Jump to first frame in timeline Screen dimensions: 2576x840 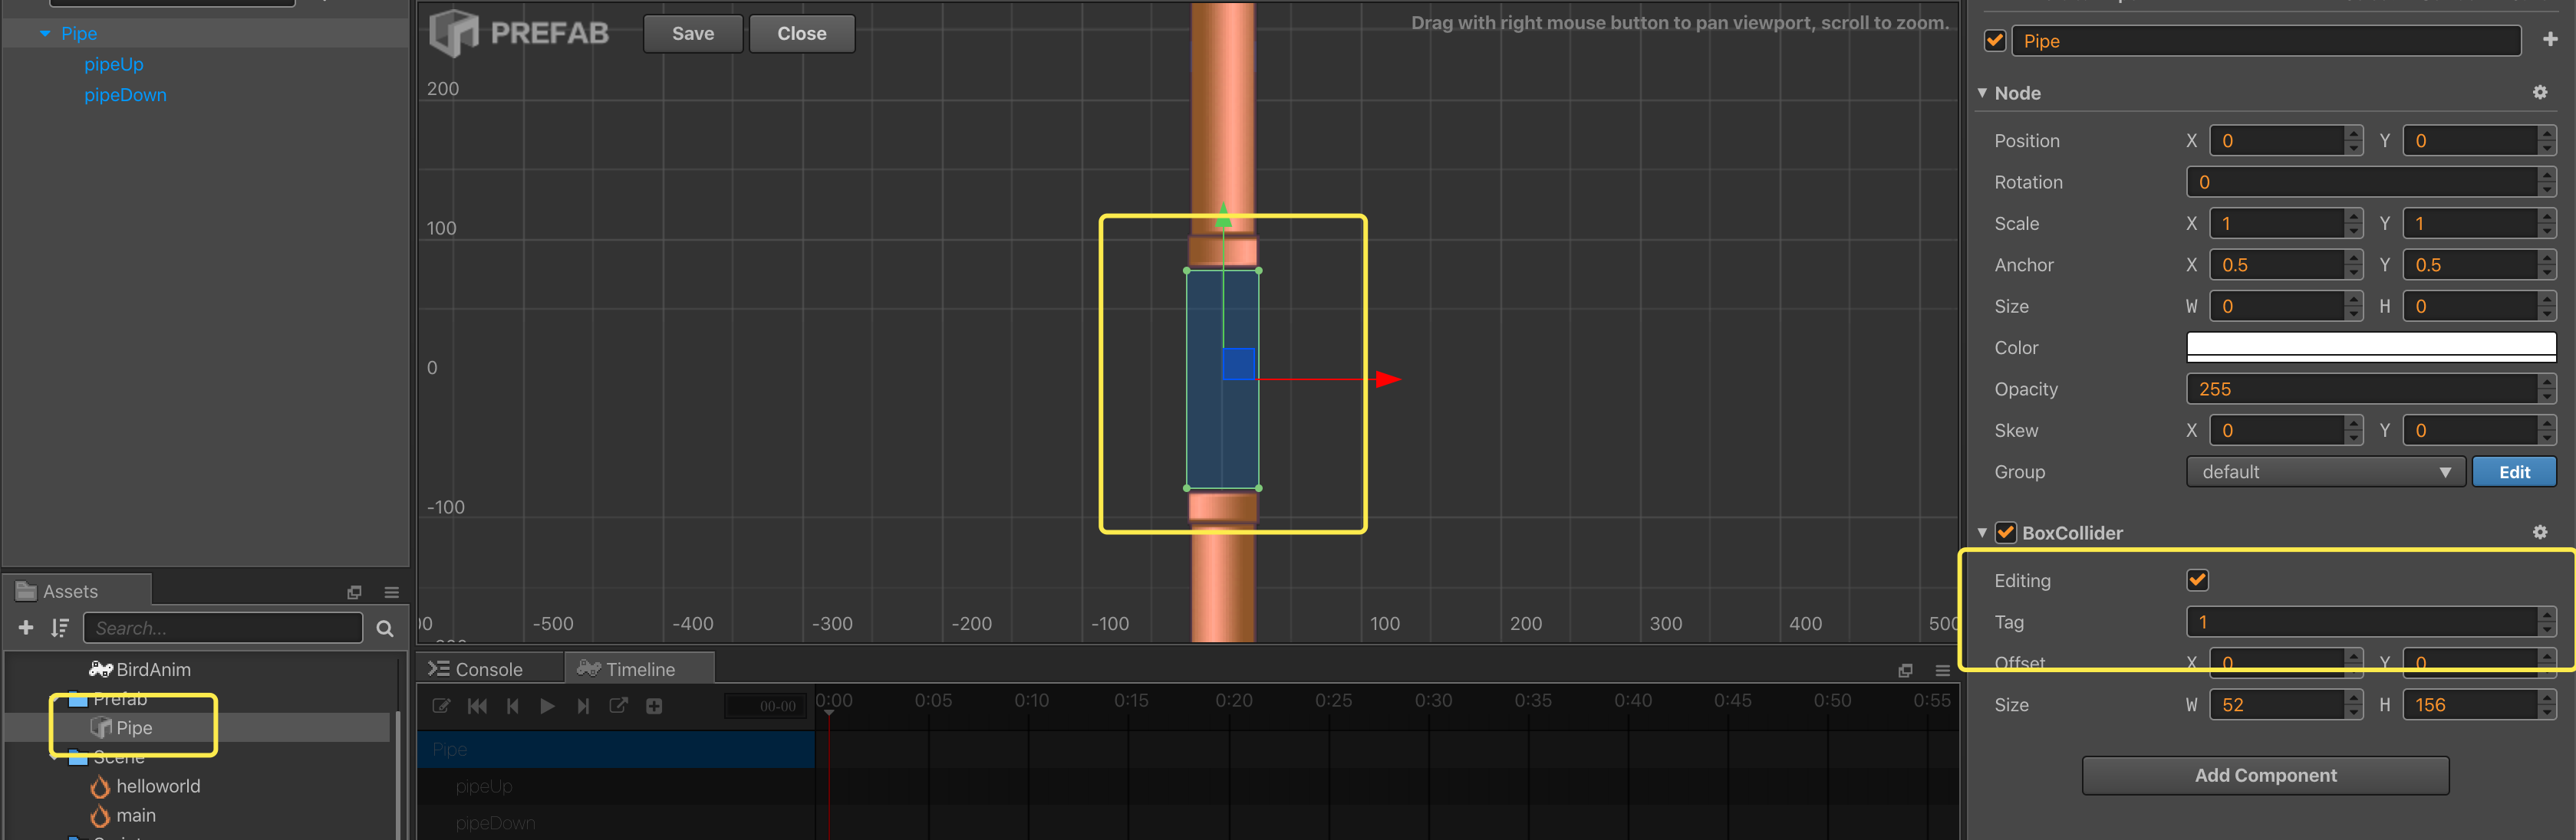point(477,706)
